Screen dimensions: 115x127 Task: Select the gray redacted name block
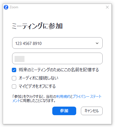pos(20,59)
